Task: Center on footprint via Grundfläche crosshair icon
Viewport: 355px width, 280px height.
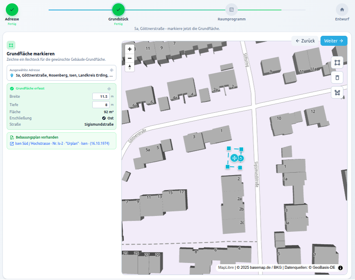Action: (x=109, y=89)
